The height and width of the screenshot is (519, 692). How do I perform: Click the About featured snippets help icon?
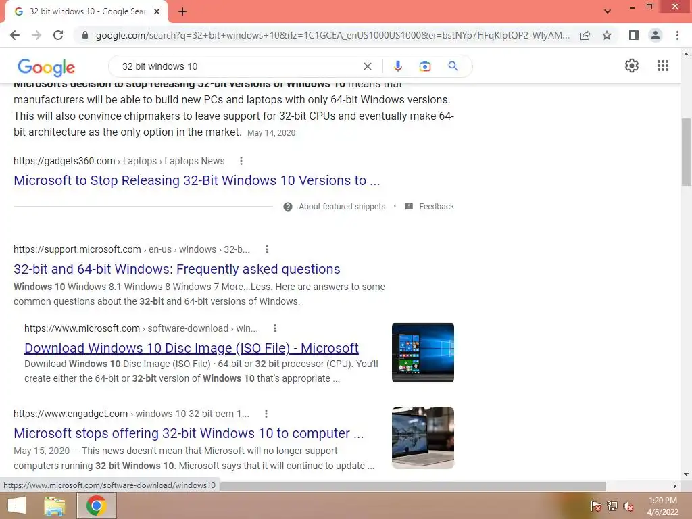(x=288, y=207)
